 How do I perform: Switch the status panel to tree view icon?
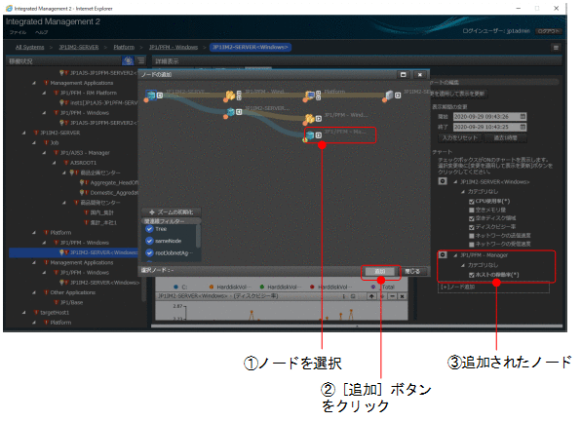coord(128,60)
